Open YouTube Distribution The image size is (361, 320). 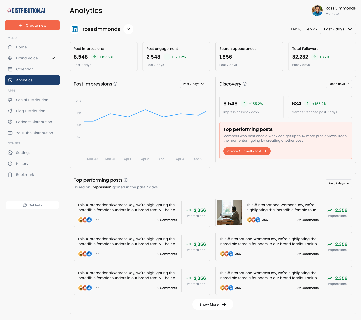[x=34, y=133]
